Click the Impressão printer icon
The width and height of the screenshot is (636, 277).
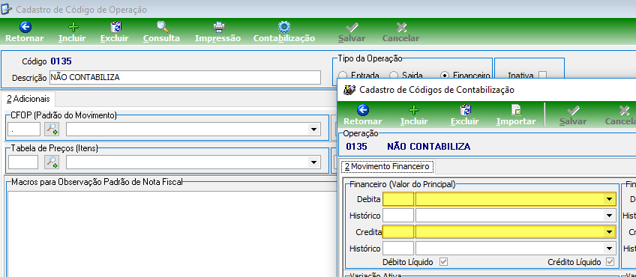[x=219, y=28]
